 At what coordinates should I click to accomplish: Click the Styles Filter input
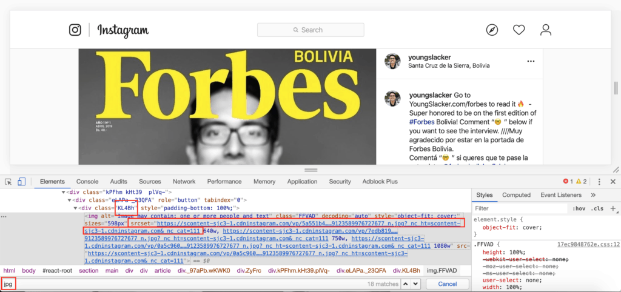click(x=520, y=208)
